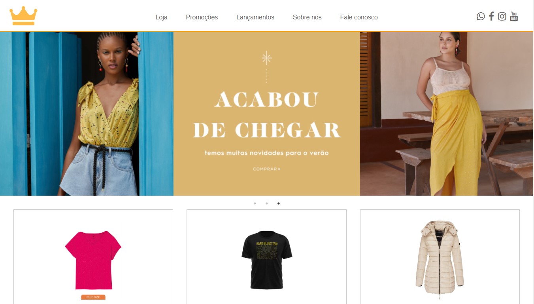Screen dimensions: 534x304
Task: Open the Facebook icon link
Action: [491, 16]
